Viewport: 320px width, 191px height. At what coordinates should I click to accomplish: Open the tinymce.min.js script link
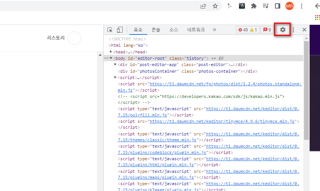pyautogui.click(x=222, y=121)
